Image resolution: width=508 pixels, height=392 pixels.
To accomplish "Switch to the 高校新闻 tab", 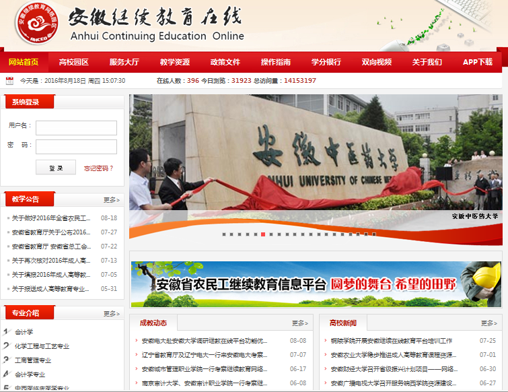I will 342,323.
